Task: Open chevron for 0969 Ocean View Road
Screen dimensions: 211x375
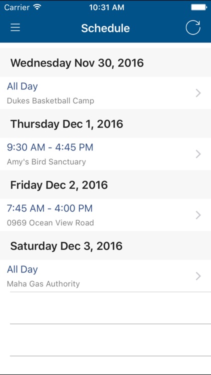Action: (x=198, y=215)
